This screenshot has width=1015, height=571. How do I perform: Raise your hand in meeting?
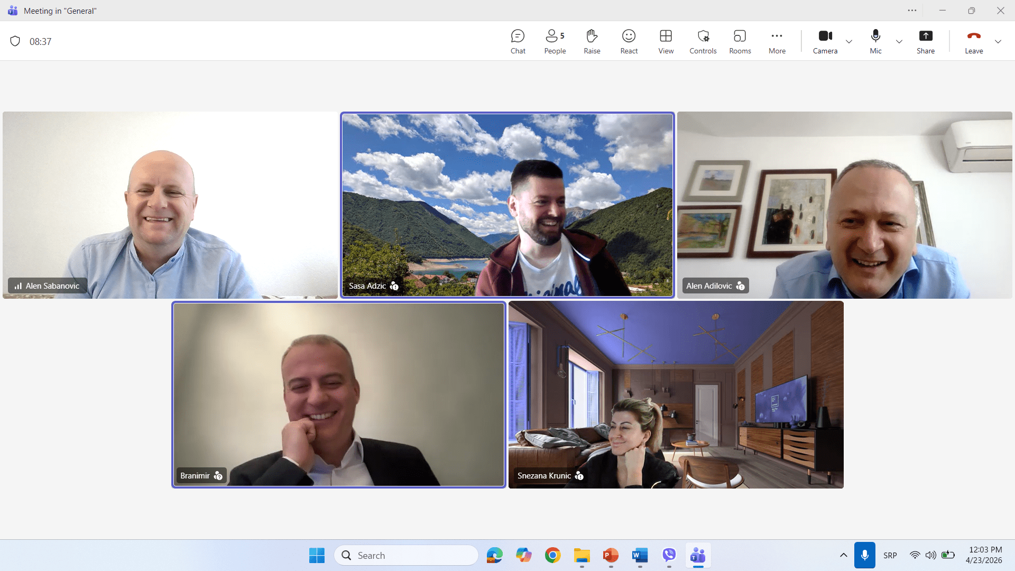(x=592, y=42)
